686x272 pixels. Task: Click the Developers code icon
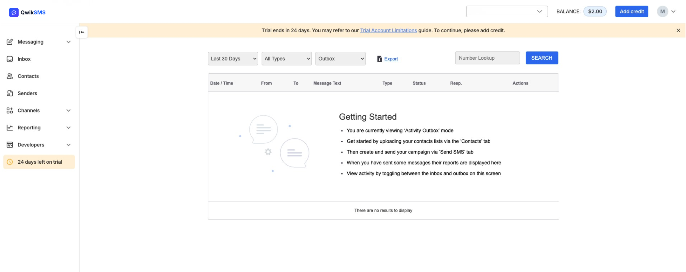10,145
